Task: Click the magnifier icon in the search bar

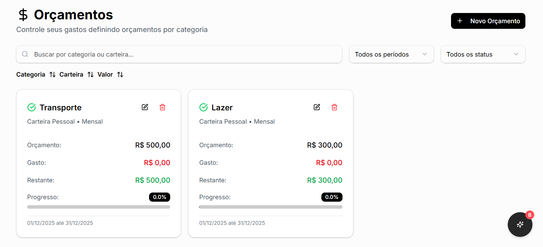Action: click(25, 54)
